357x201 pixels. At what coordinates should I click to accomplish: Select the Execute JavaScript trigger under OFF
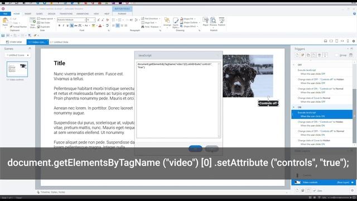[x=322, y=72]
